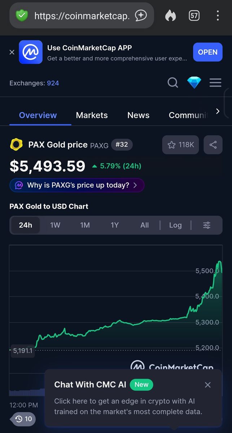This screenshot has height=433, width=232.
Task: Toggle Log scale on the chart
Action: (175, 225)
